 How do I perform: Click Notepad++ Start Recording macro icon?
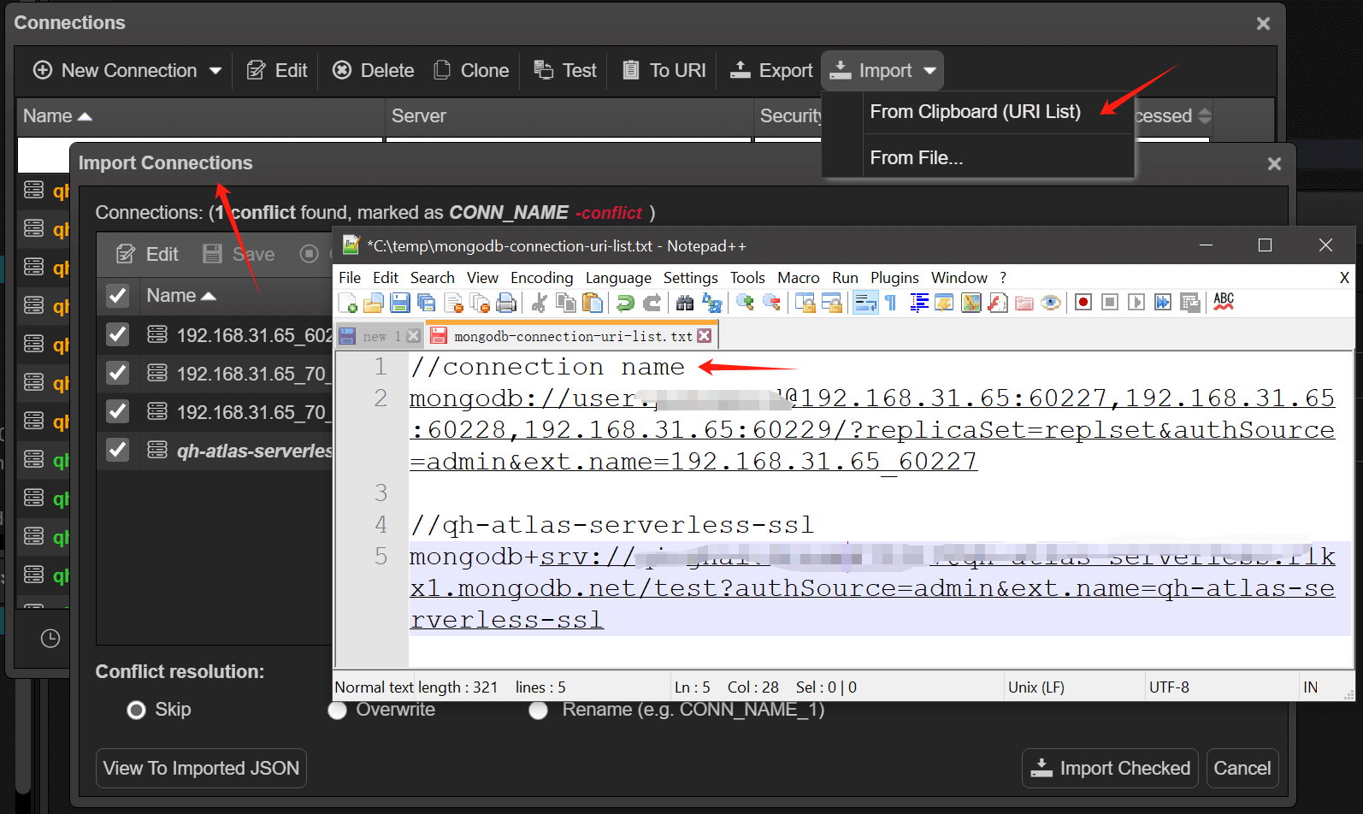pos(1083,302)
